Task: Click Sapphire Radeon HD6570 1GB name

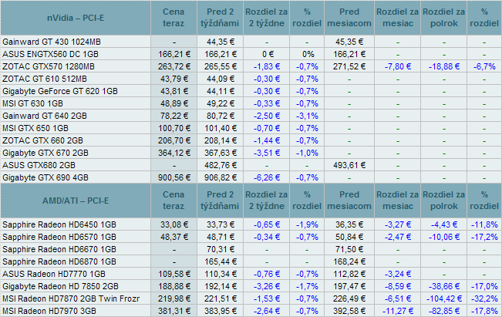Action: [x=59, y=237]
